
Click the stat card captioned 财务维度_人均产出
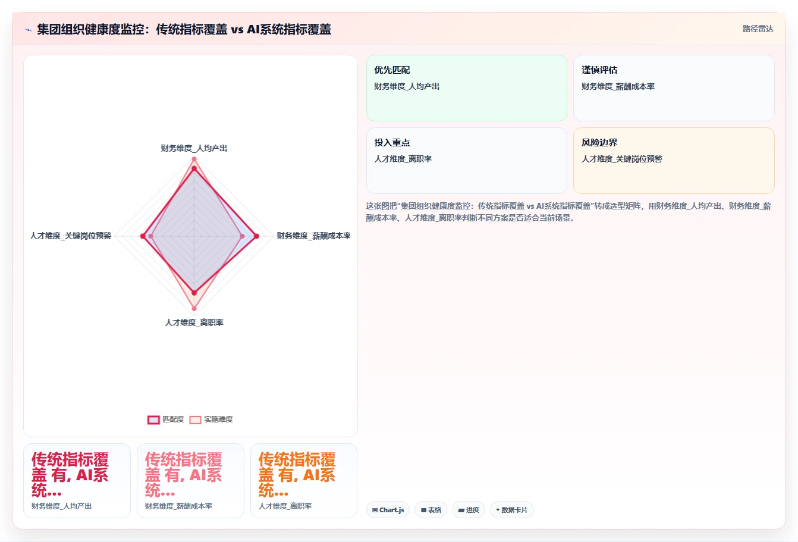tap(77, 481)
